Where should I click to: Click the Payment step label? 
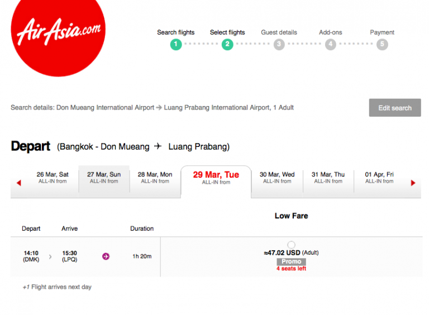pos(382,32)
